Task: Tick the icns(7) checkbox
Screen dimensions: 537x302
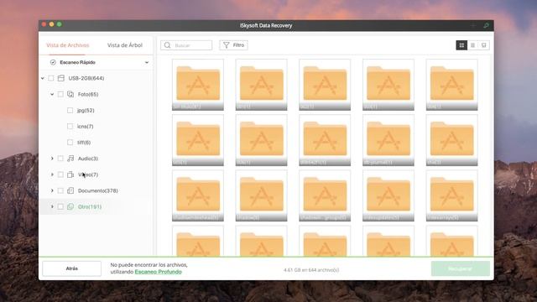Action: [x=70, y=127]
